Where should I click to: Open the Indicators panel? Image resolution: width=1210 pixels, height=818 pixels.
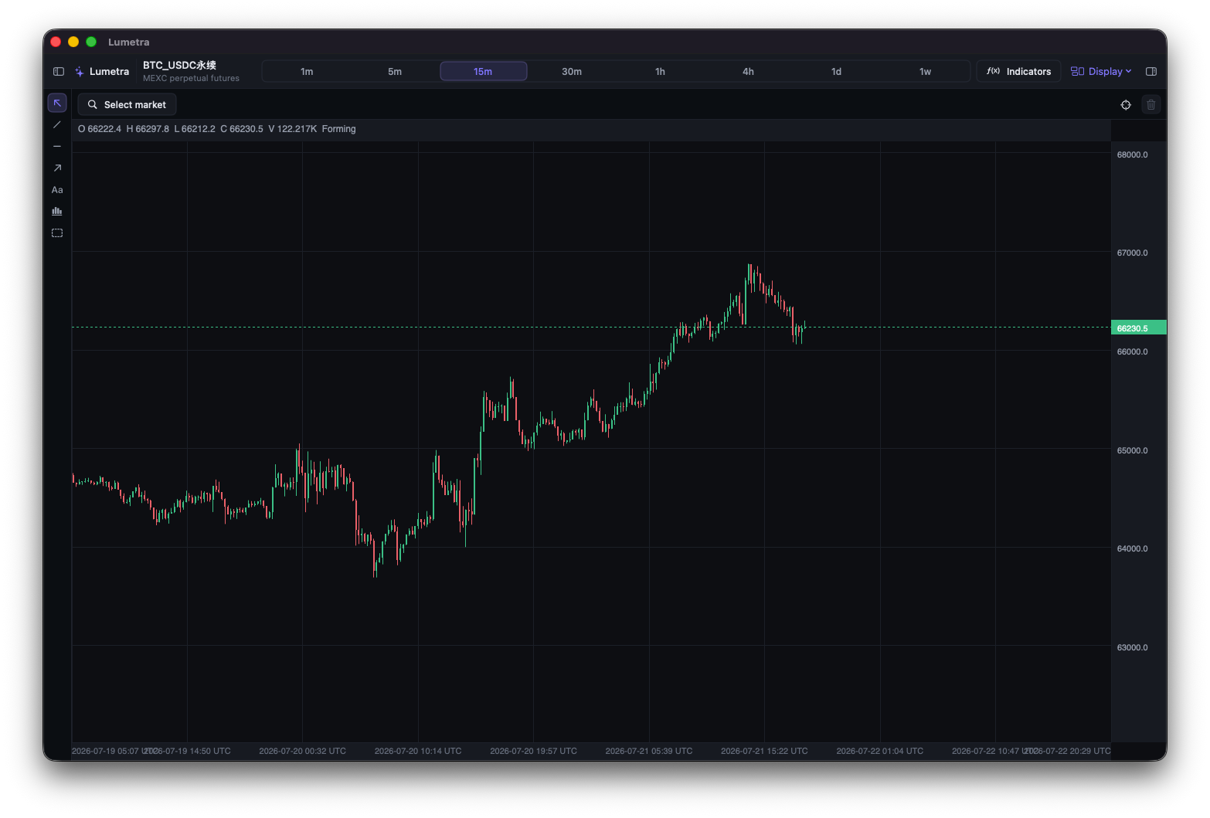click(1018, 72)
